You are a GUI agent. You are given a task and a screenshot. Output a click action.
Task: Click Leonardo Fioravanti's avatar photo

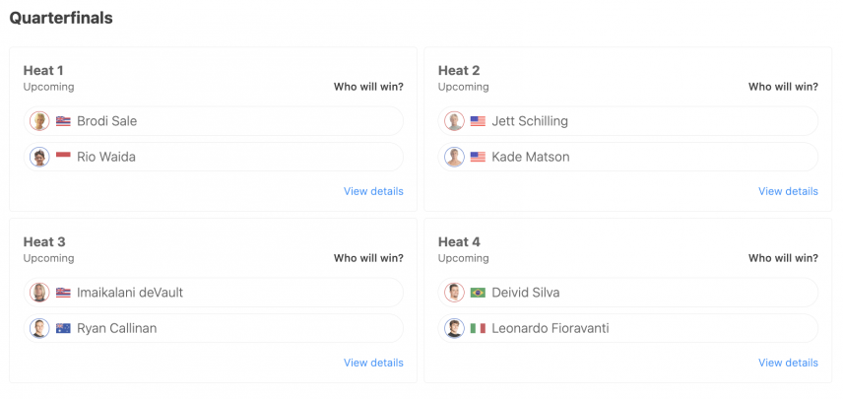(455, 328)
